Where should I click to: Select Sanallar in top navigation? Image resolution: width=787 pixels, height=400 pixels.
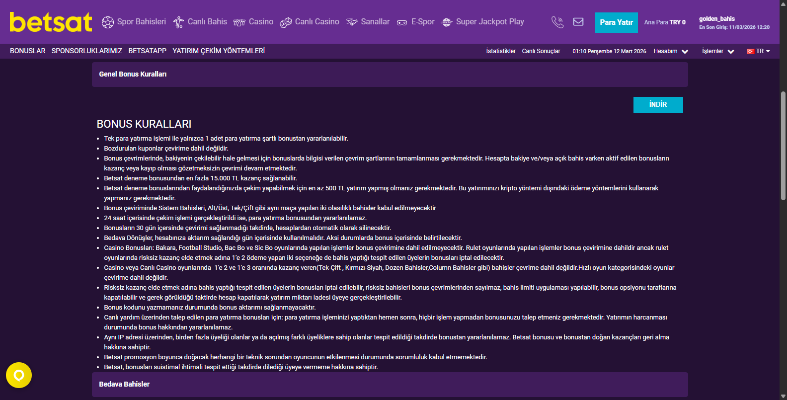coord(375,22)
